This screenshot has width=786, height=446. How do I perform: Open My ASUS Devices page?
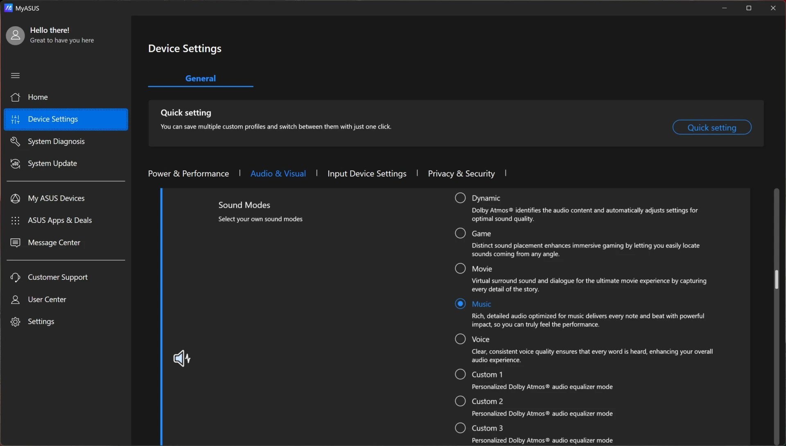(65, 198)
